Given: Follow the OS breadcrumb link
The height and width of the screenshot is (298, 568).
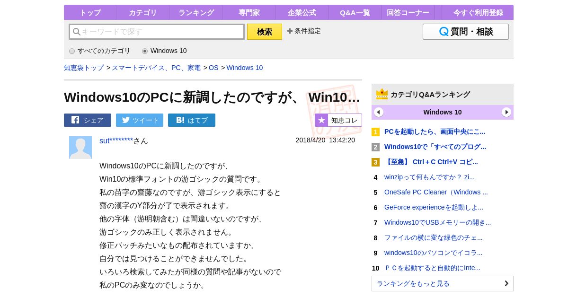Looking at the screenshot, I should coord(213,68).
